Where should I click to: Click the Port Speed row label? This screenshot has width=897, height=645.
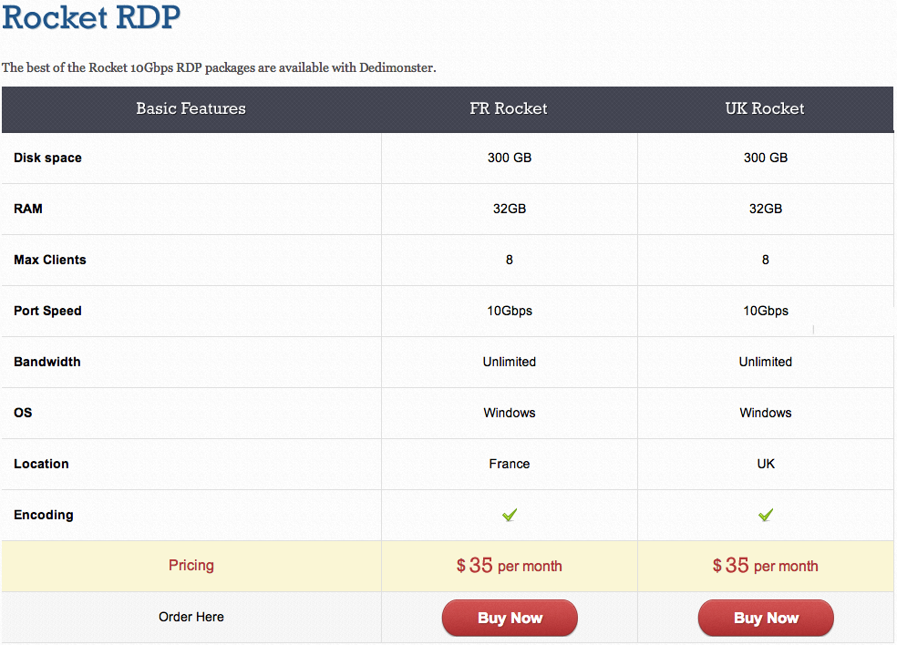pos(47,311)
